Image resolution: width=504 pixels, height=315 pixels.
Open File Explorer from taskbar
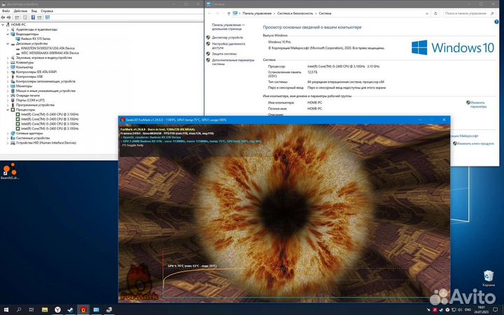tap(45, 310)
